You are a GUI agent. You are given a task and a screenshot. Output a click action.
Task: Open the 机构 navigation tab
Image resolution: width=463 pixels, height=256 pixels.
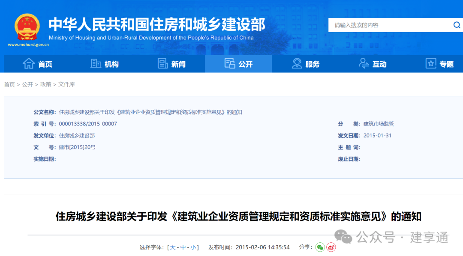(x=105, y=64)
